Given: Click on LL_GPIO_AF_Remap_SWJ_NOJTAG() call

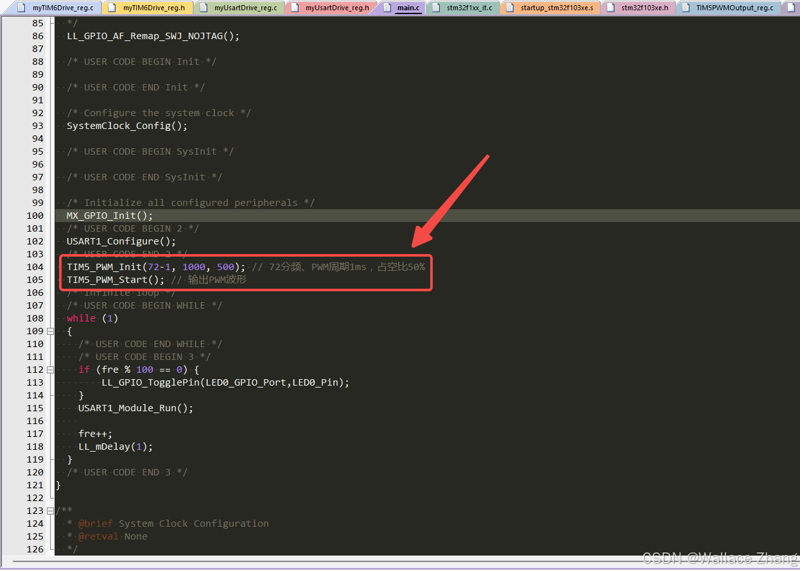Looking at the screenshot, I should (x=153, y=36).
